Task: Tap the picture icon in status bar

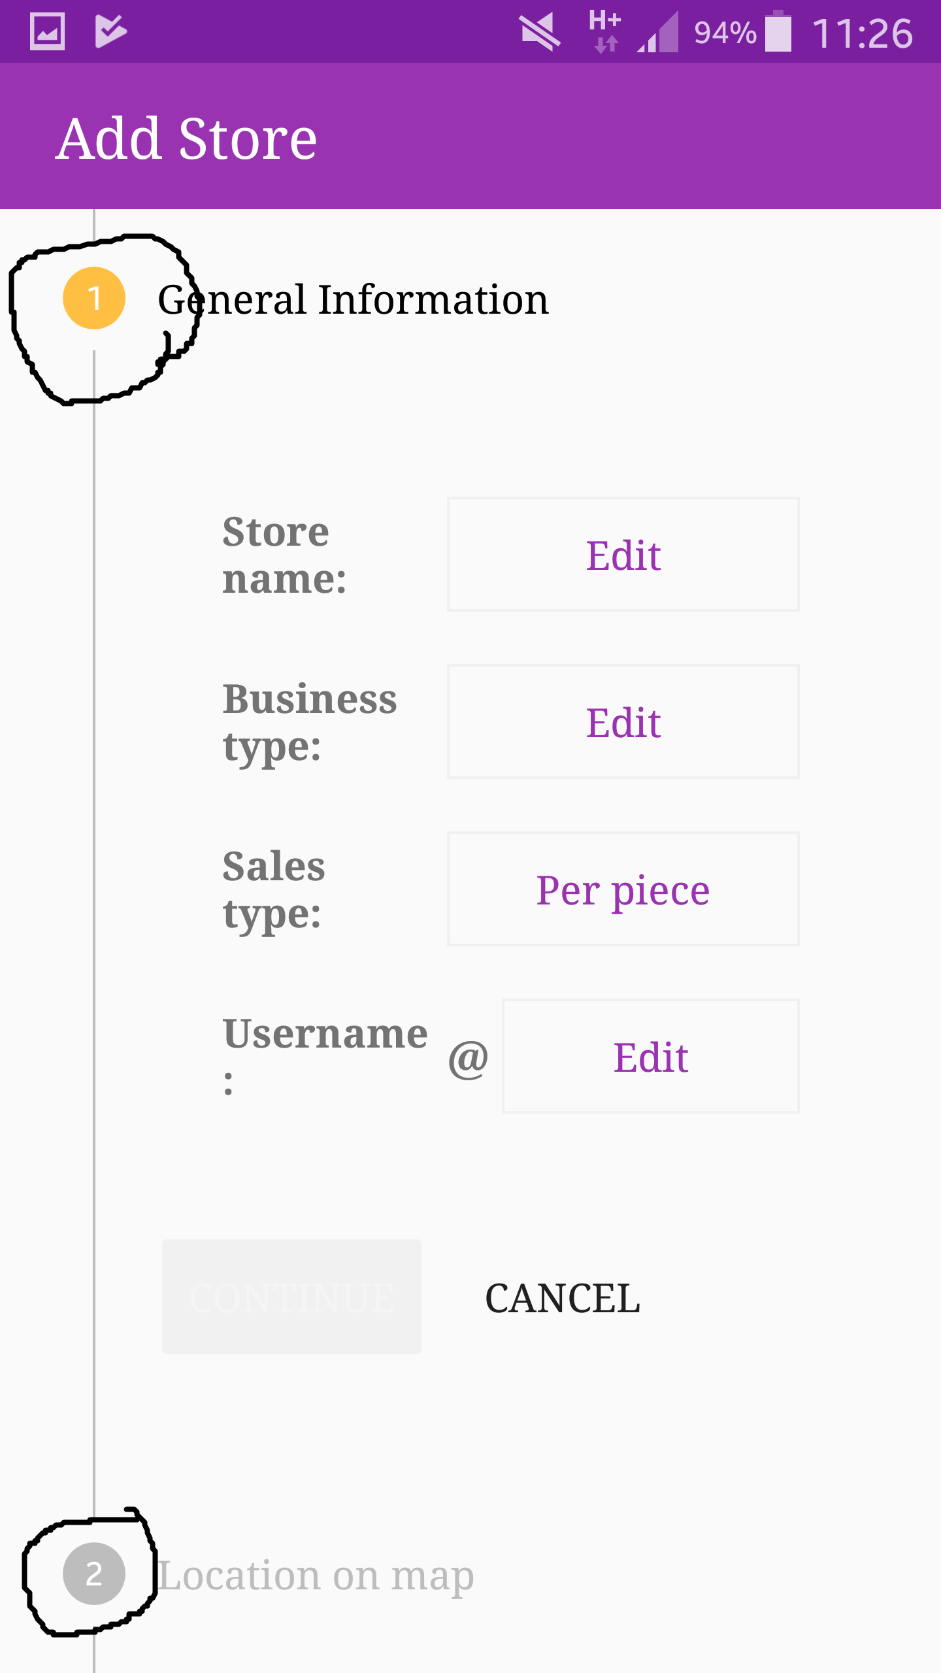Action: [x=47, y=31]
